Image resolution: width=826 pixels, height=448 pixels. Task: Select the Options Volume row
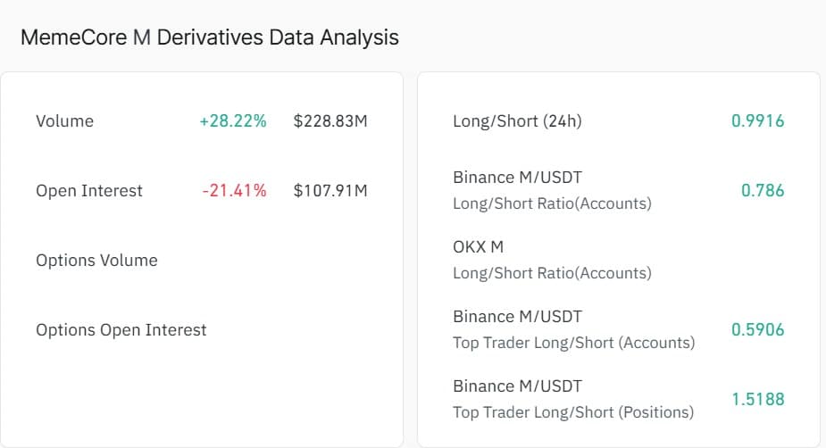[x=96, y=260]
